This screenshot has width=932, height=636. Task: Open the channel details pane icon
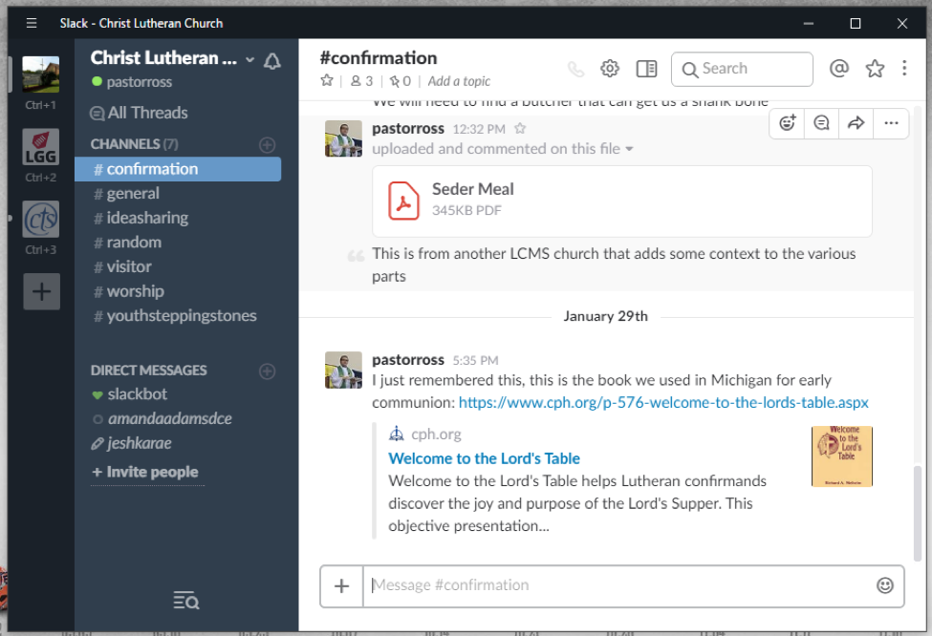tap(646, 68)
